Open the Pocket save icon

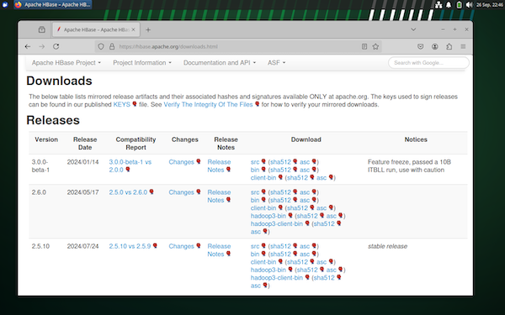[x=421, y=46]
